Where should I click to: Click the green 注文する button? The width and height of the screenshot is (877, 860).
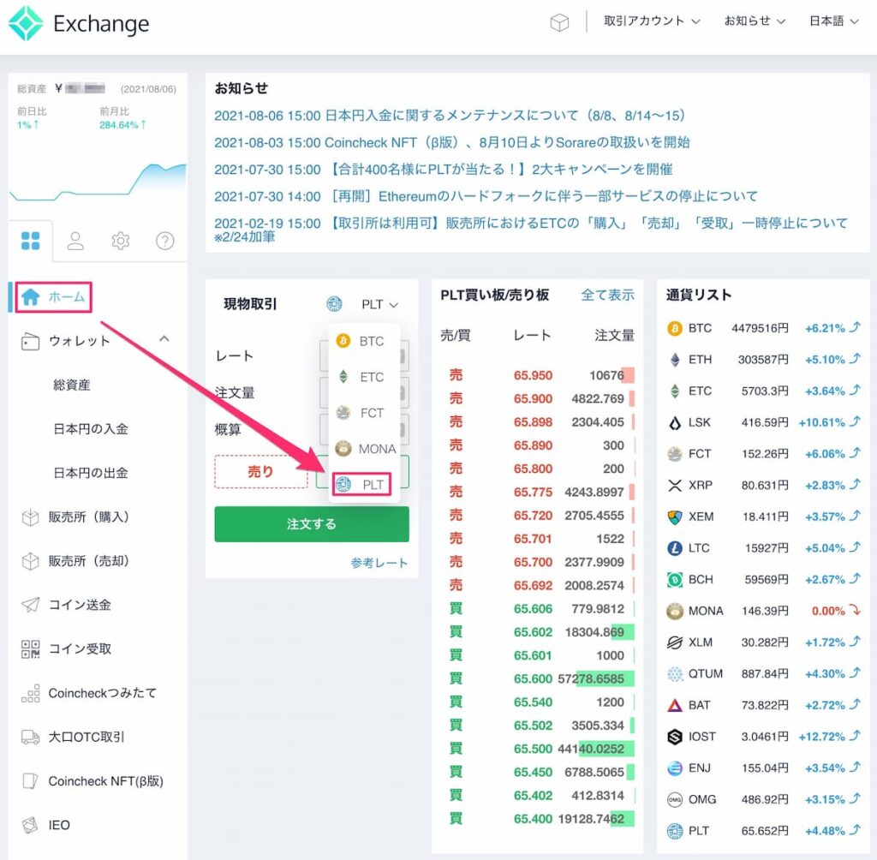tap(311, 524)
